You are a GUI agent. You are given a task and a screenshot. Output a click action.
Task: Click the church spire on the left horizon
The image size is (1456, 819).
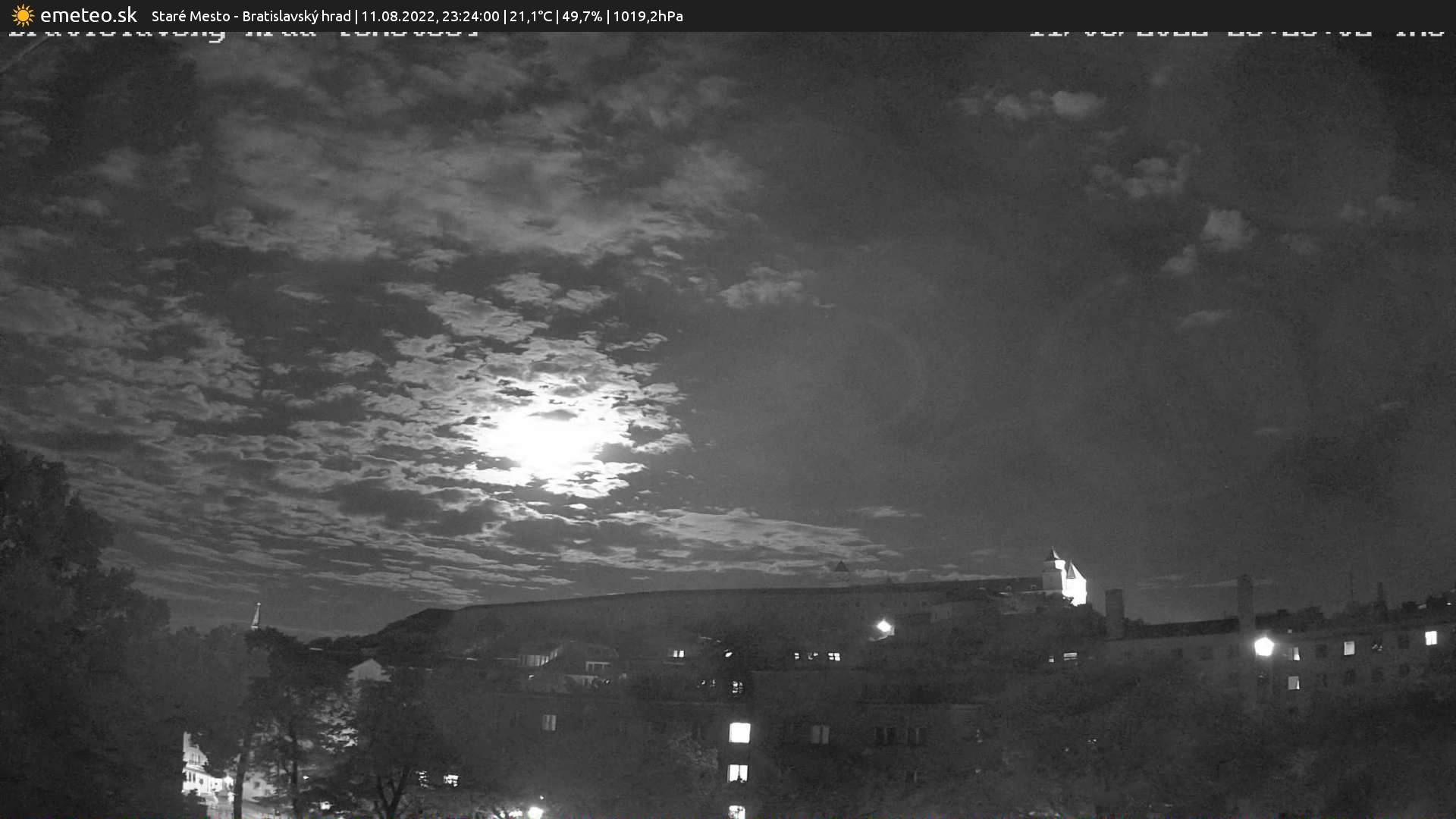[x=256, y=616]
